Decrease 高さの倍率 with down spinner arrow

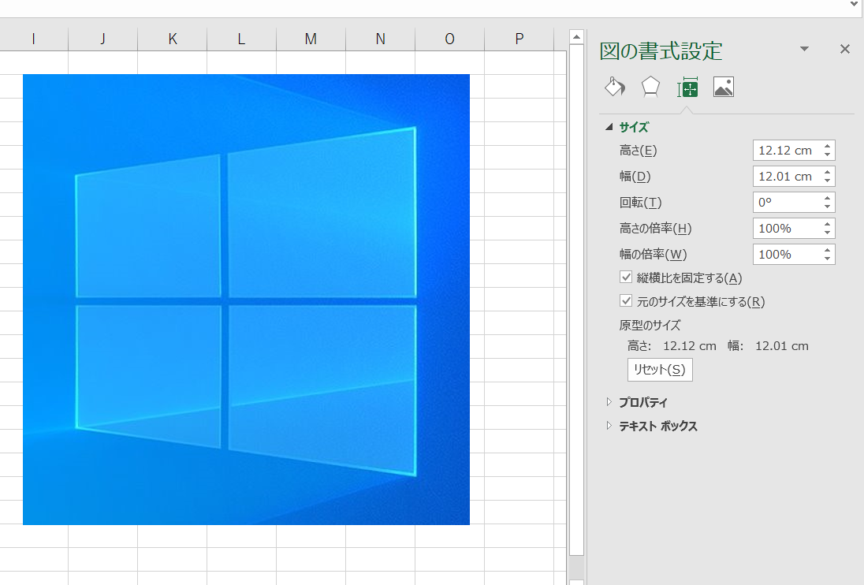click(827, 233)
